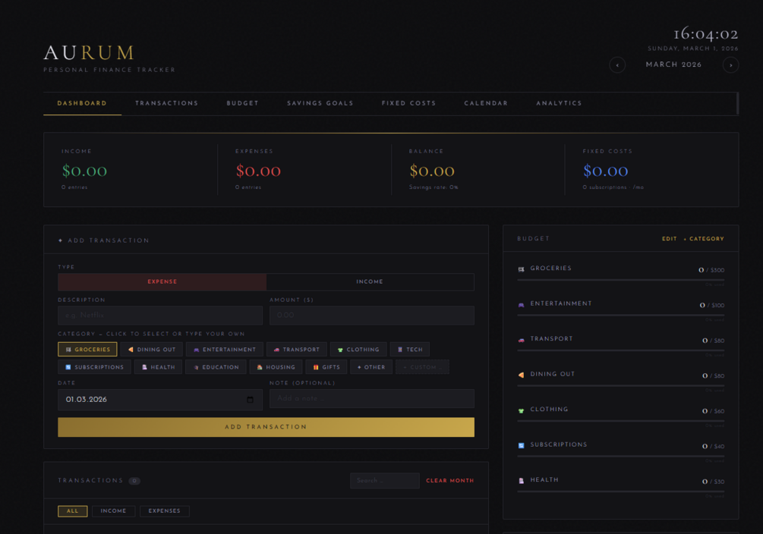Click the Amount input field
Viewport: 763px width, 534px height.
tap(372, 315)
